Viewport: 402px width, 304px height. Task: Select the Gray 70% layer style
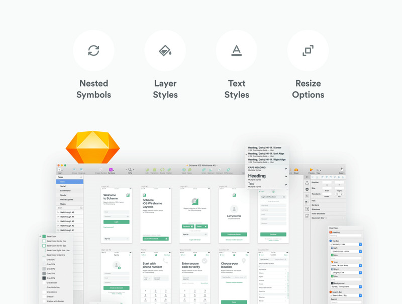(x=56, y=273)
